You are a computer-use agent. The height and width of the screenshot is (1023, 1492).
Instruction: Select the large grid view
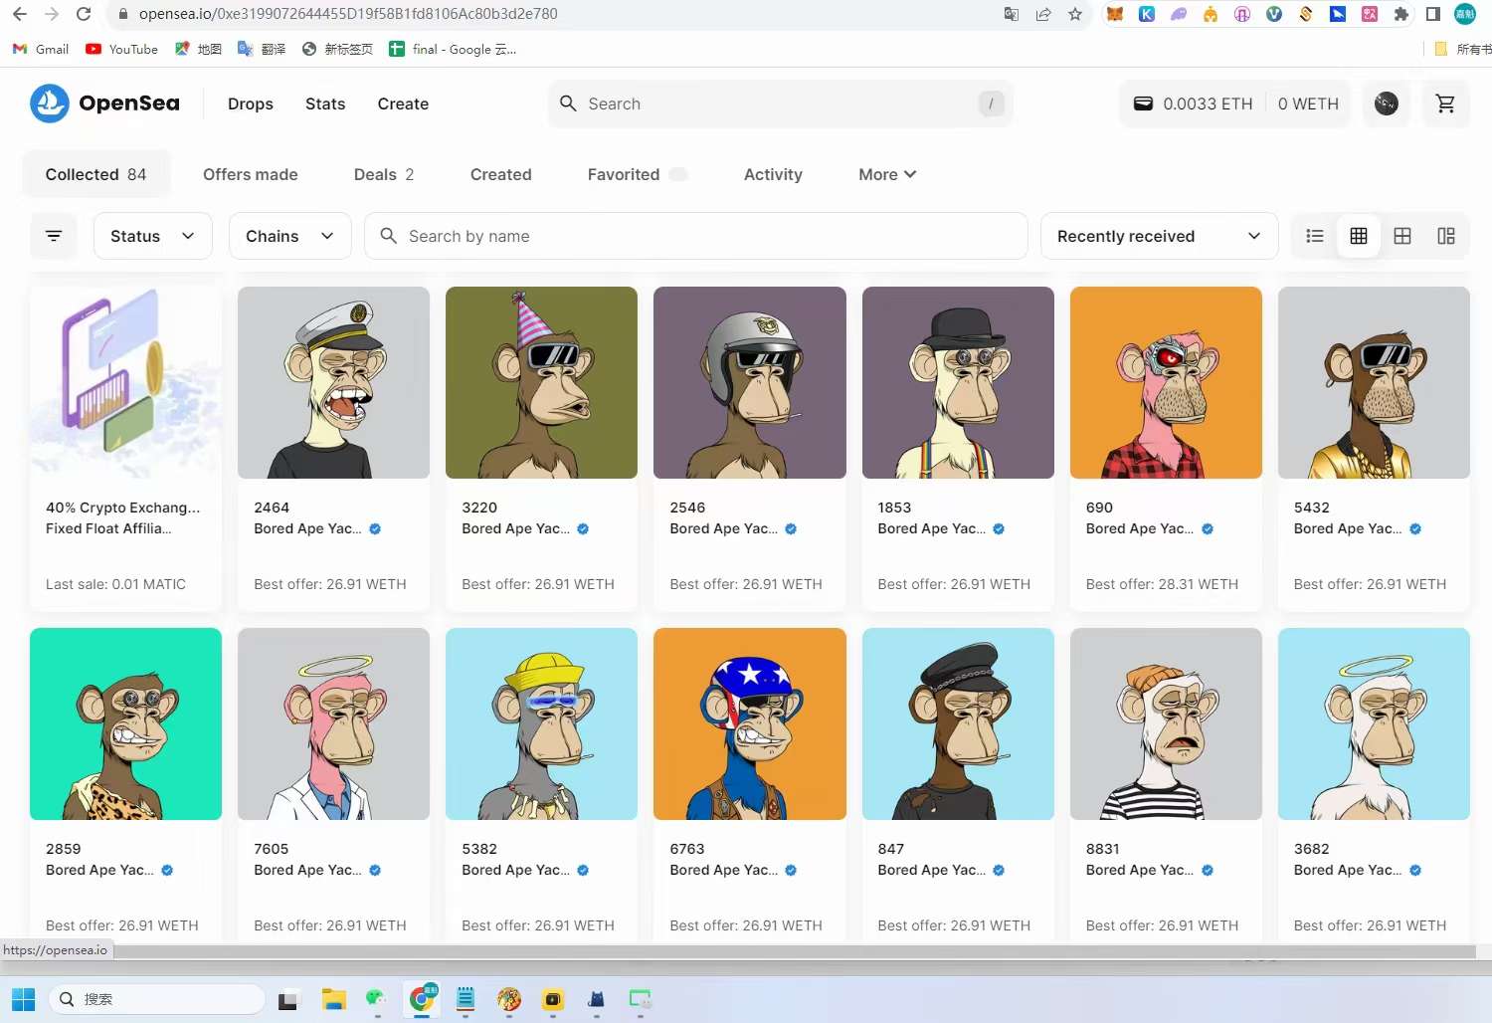click(x=1402, y=236)
